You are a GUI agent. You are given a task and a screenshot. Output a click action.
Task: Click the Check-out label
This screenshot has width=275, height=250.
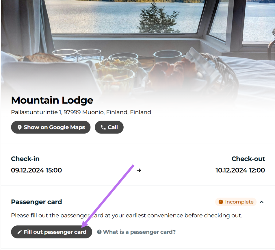pyautogui.click(x=248, y=159)
